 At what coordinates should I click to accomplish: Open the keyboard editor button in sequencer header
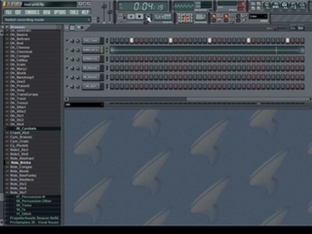coord(301,28)
